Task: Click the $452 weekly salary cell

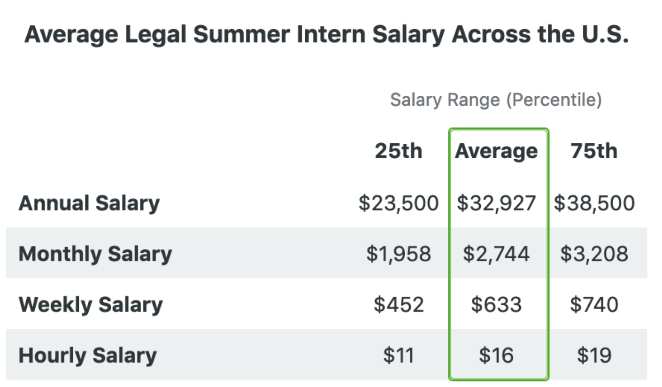Action: pyautogui.click(x=399, y=305)
